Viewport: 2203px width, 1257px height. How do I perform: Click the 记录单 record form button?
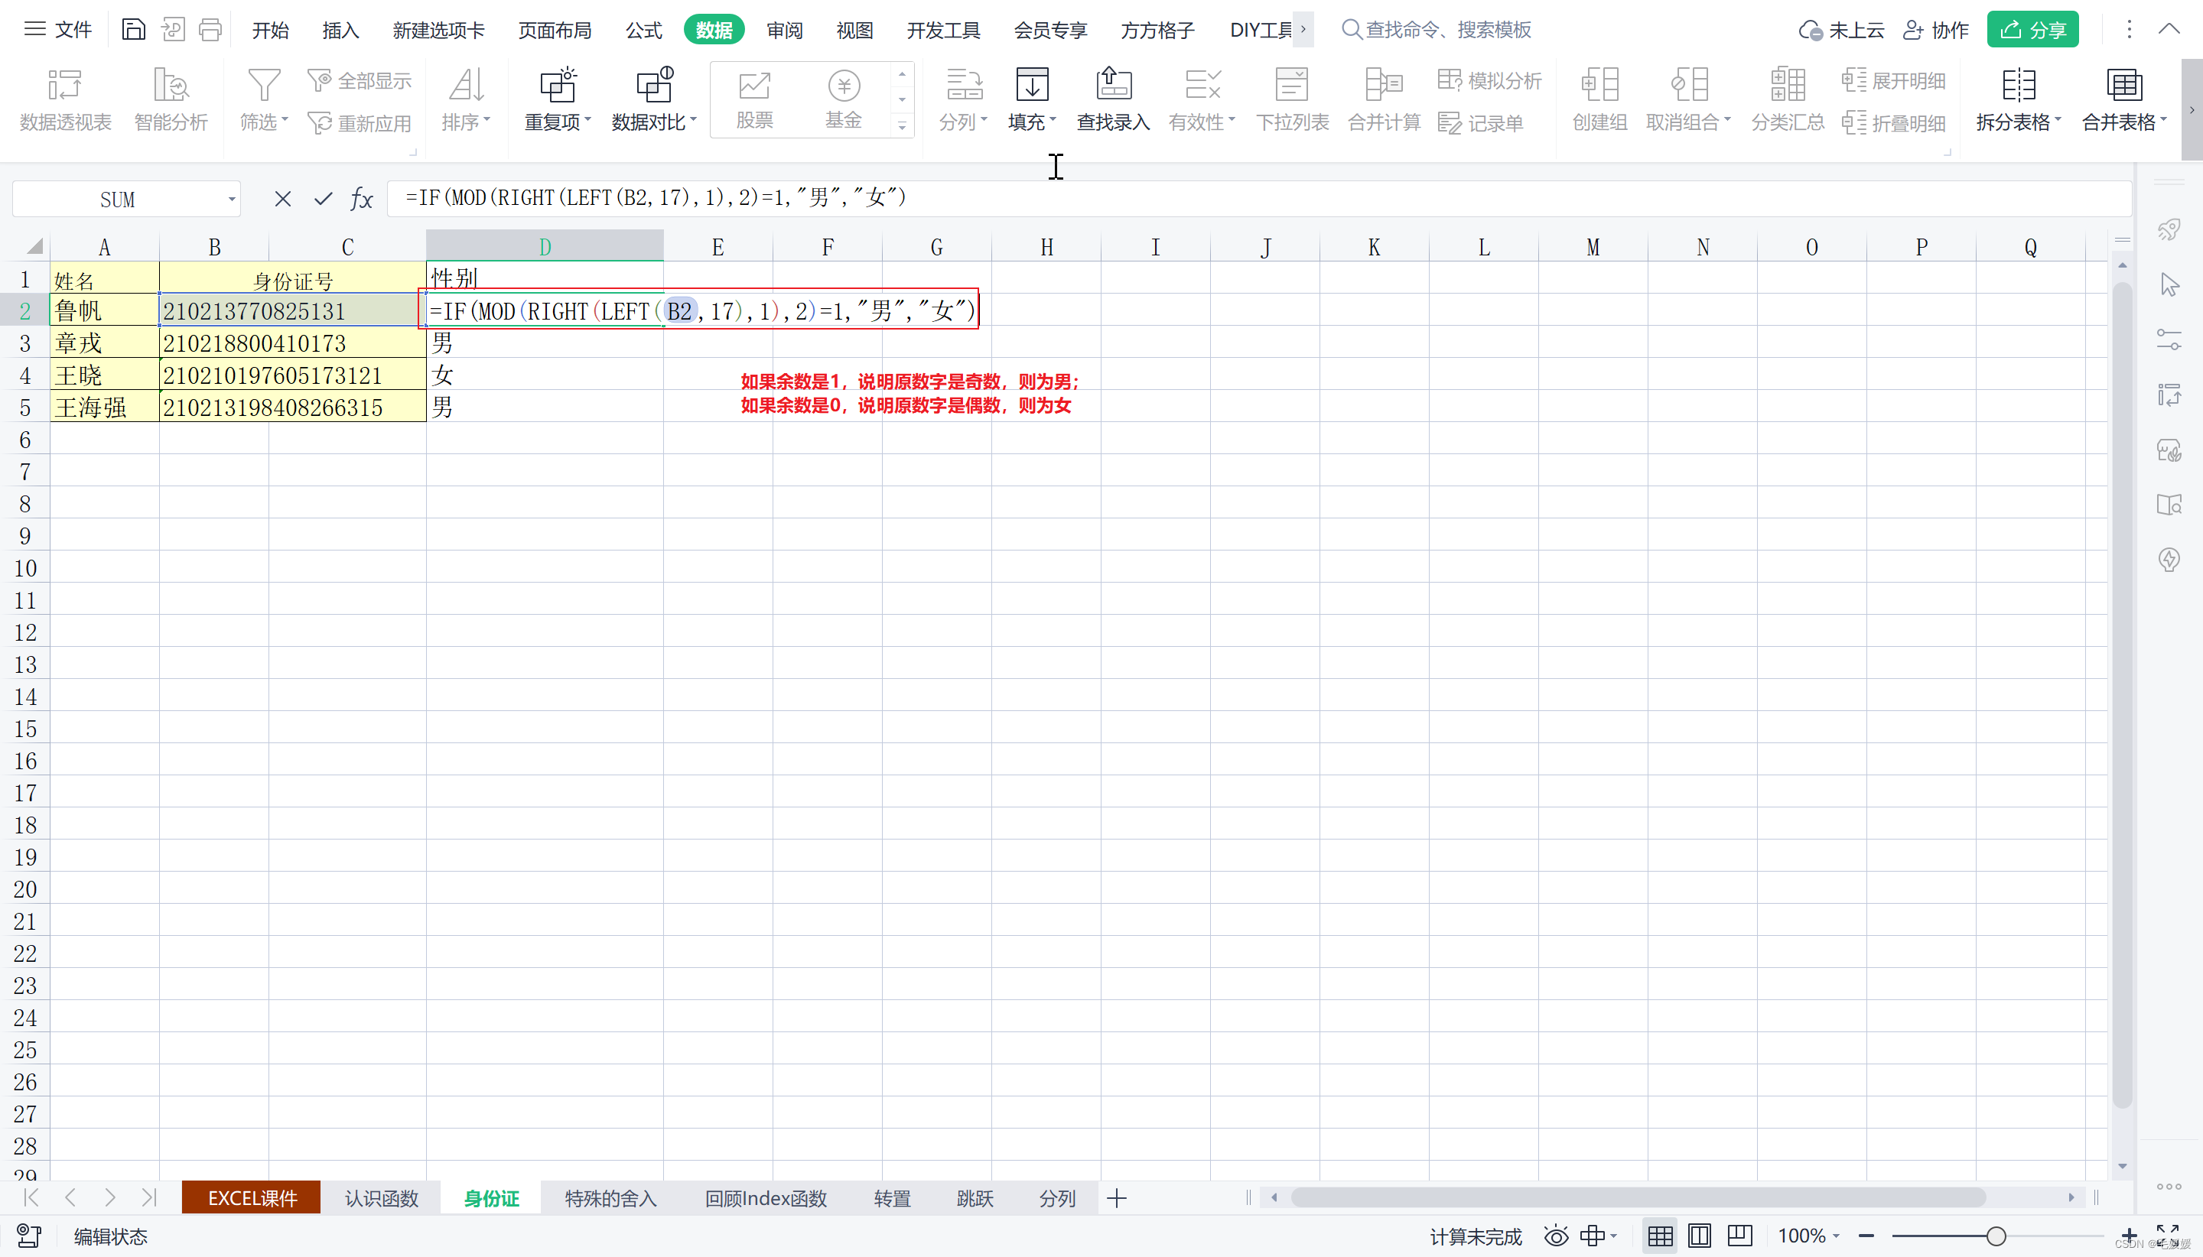click(x=1480, y=123)
